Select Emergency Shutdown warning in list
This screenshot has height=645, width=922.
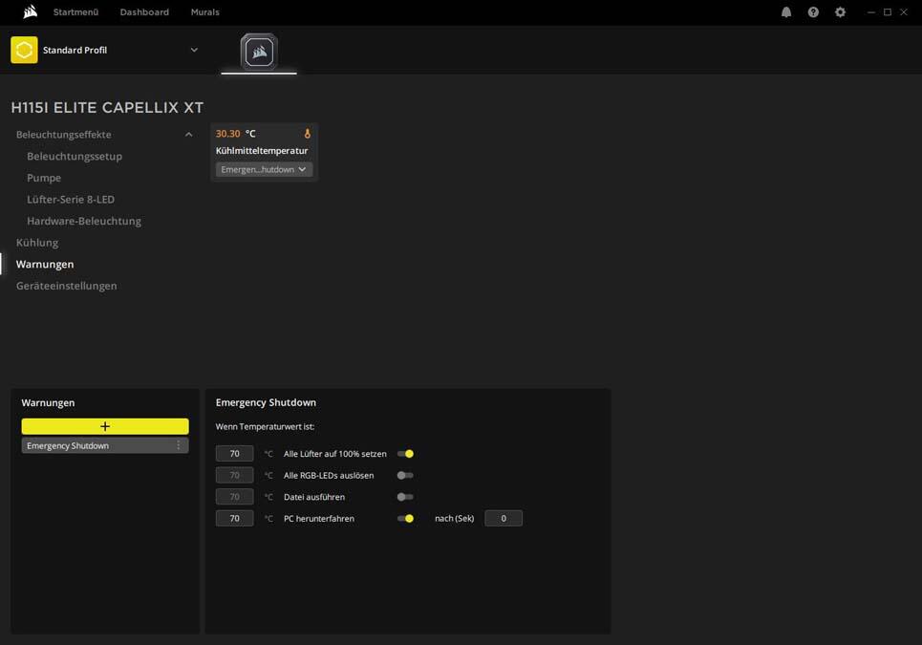click(x=105, y=445)
